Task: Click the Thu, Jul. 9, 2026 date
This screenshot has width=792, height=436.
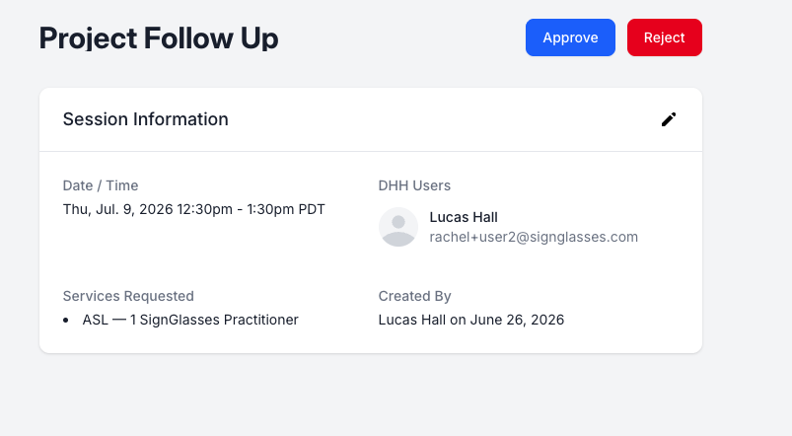Action: coord(117,209)
